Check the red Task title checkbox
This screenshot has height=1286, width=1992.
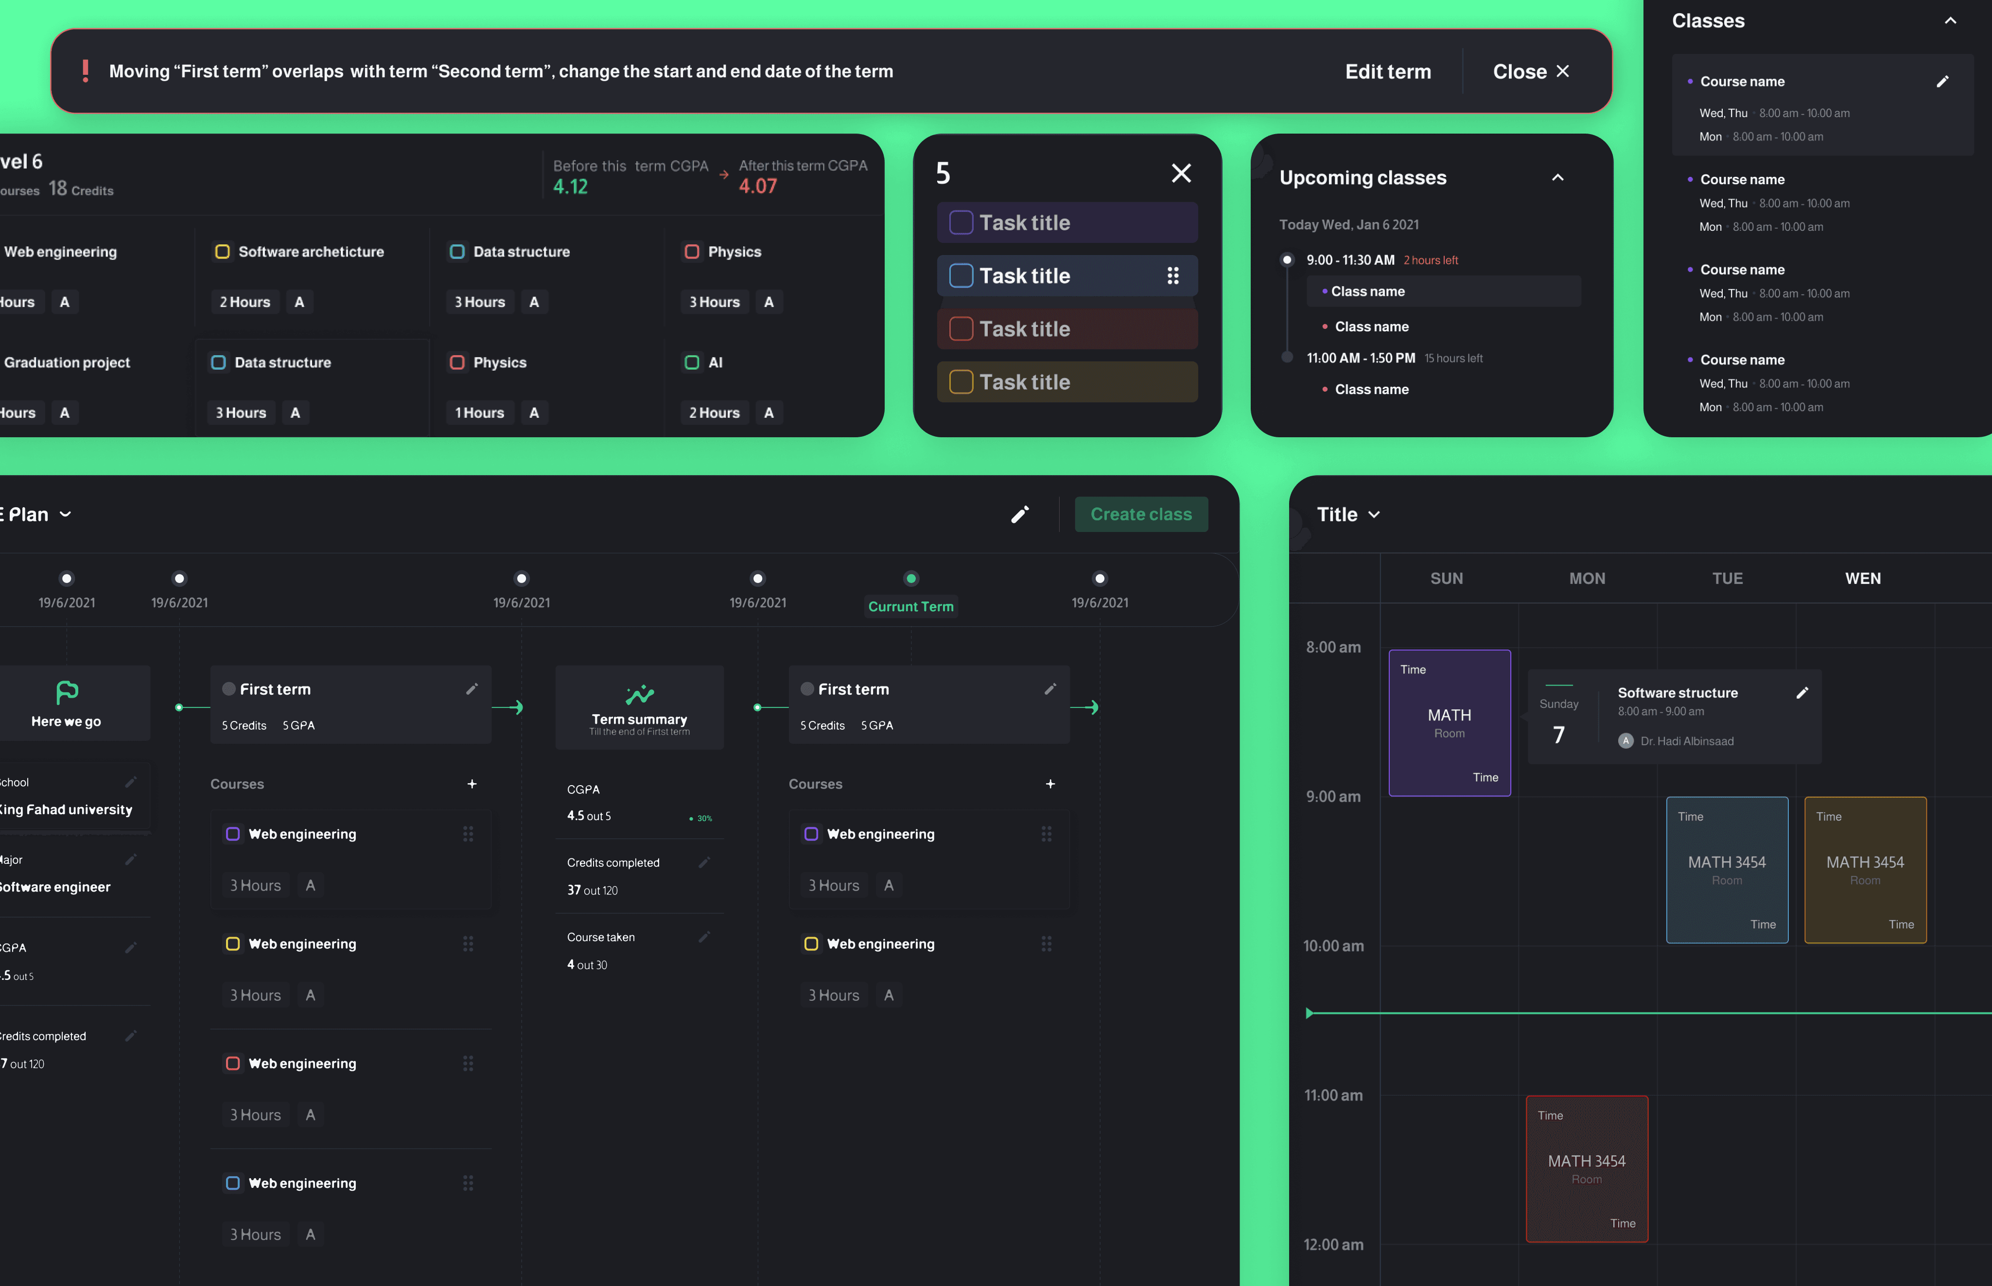[x=961, y=329]
